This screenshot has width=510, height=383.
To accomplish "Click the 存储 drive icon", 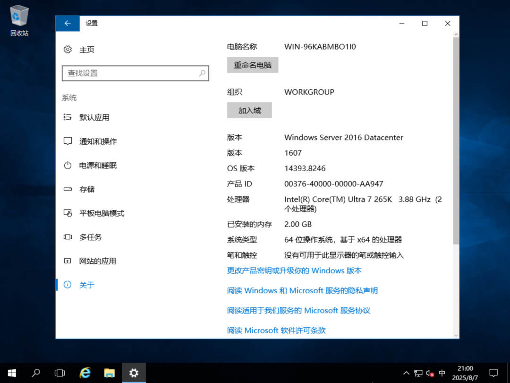I will coord(68,189).
